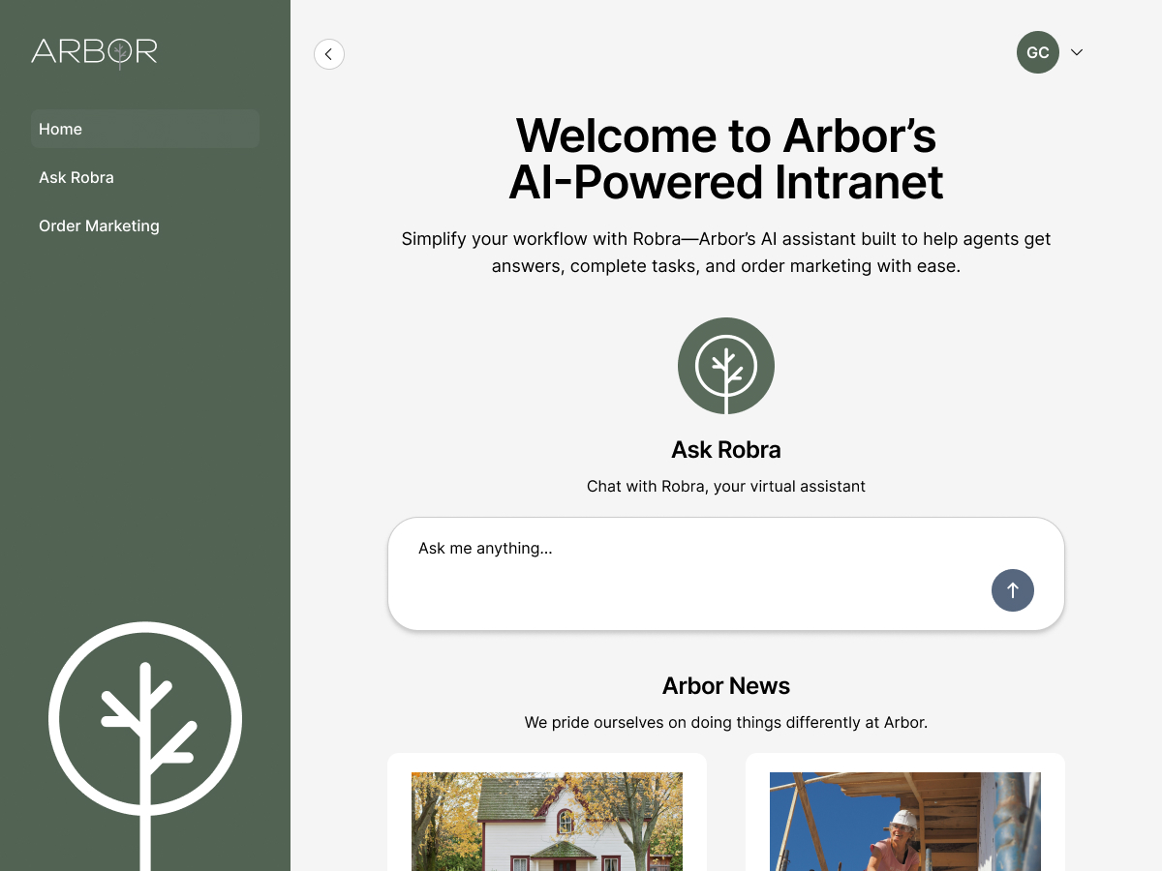
Task: Click the 'Arbor News' section heading
Action: (726, 686)
